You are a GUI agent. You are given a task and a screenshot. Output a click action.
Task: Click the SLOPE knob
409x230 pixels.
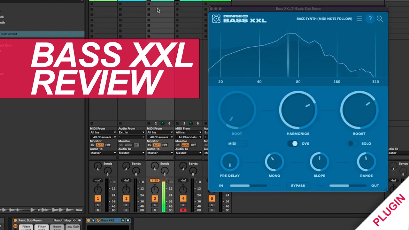pos(320,162)
